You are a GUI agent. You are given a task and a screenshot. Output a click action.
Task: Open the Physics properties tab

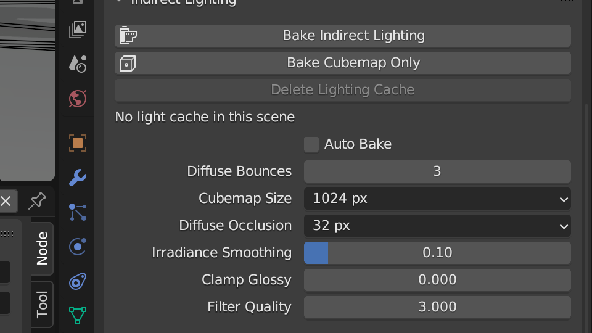pos(78,247)
